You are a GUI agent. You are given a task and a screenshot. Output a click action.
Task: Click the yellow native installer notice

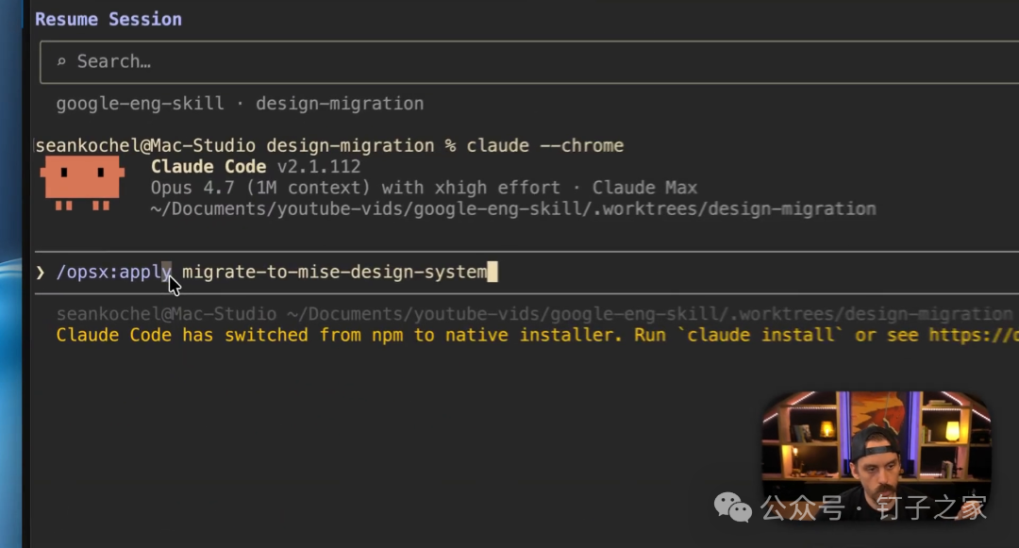tap(537, 335)
